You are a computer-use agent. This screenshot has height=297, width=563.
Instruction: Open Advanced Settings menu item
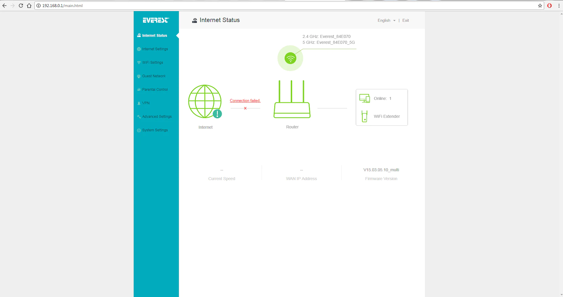point(157,117)
